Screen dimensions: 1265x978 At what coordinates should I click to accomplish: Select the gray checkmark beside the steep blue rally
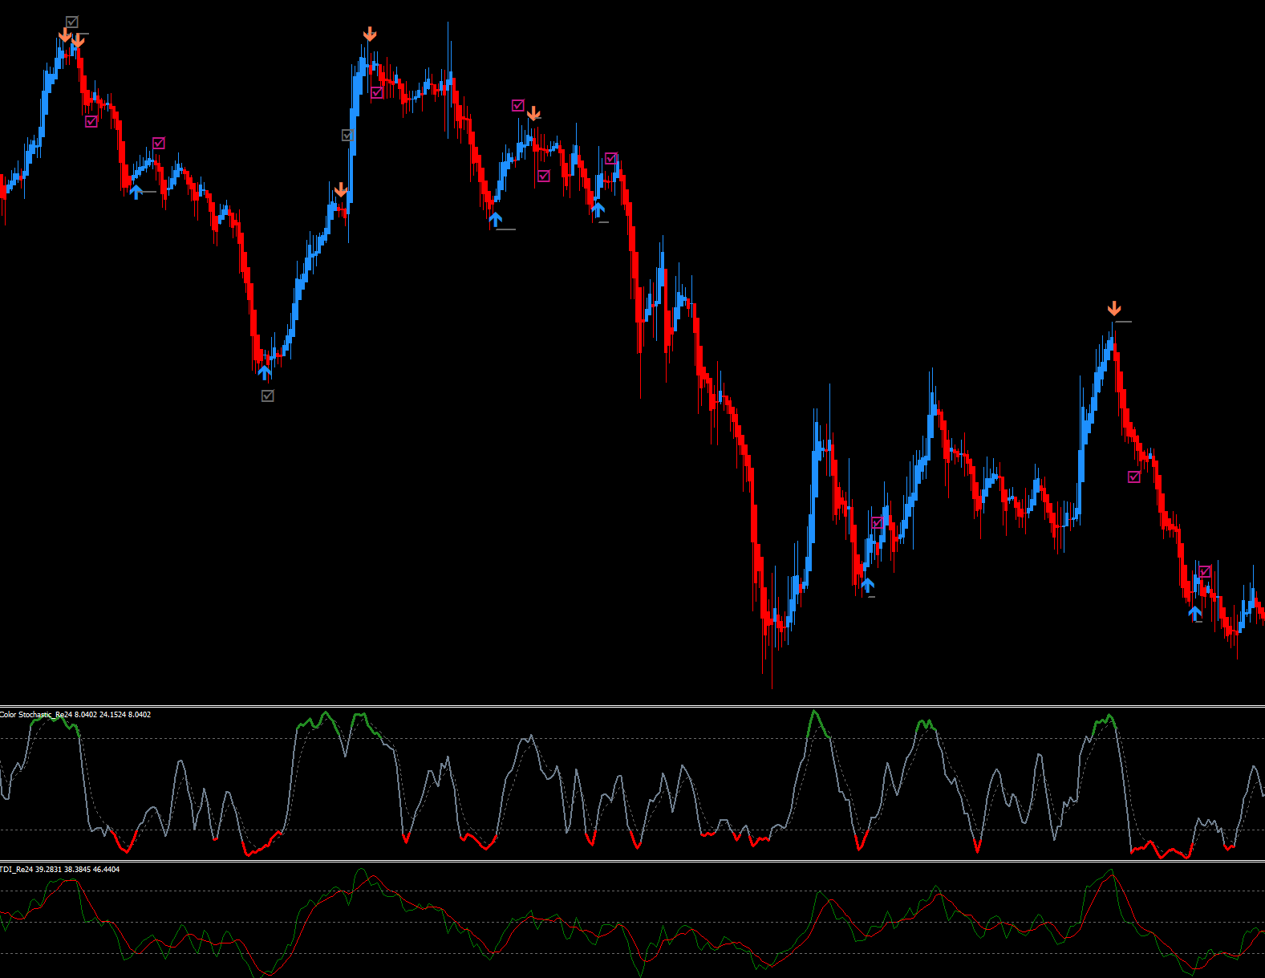[348, 136]
